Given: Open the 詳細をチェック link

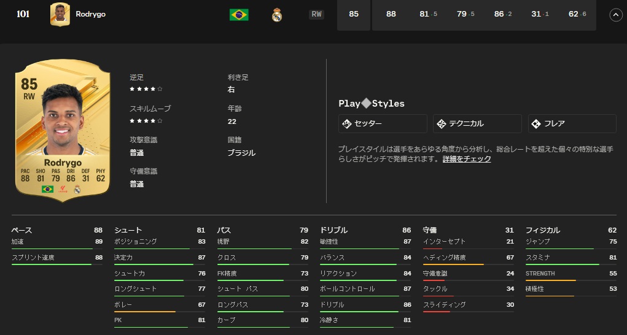Looking at the screenshot, I should [x=467, y=159].
